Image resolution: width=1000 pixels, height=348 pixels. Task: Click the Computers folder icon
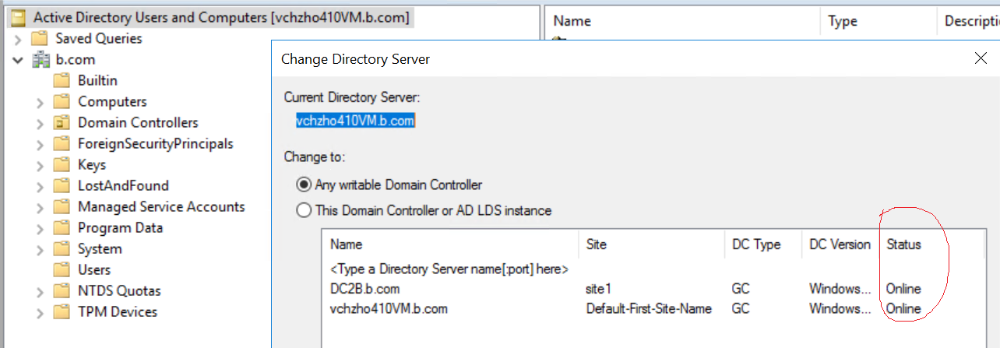[x=62, y=101]
